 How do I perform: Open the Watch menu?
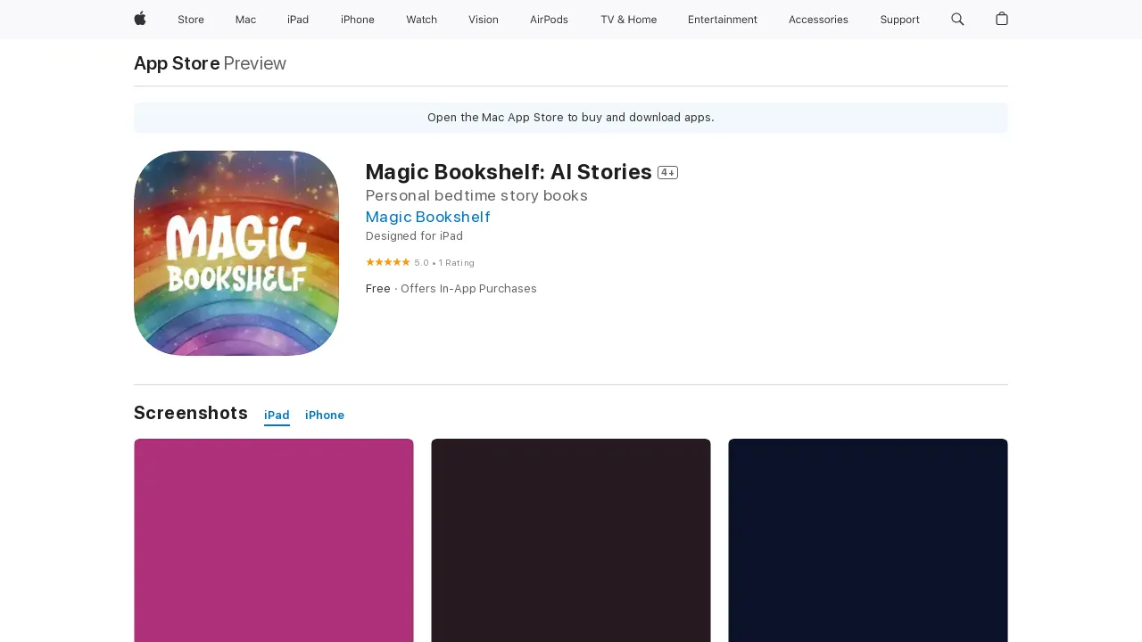(x=421, y=20)
